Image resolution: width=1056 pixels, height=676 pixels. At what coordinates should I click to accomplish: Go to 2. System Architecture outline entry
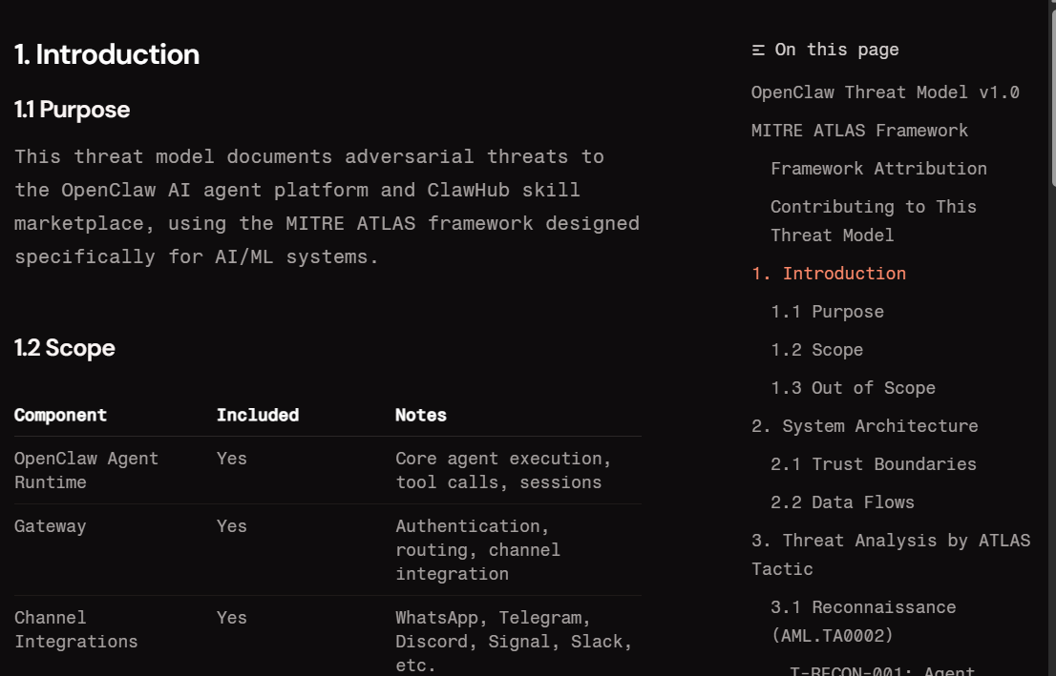point(865,426)
